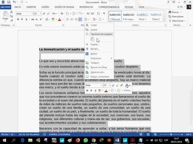Toggle strikethrough (abc) in the ribbon
The image size is (193, 144).
pos(33,20)
